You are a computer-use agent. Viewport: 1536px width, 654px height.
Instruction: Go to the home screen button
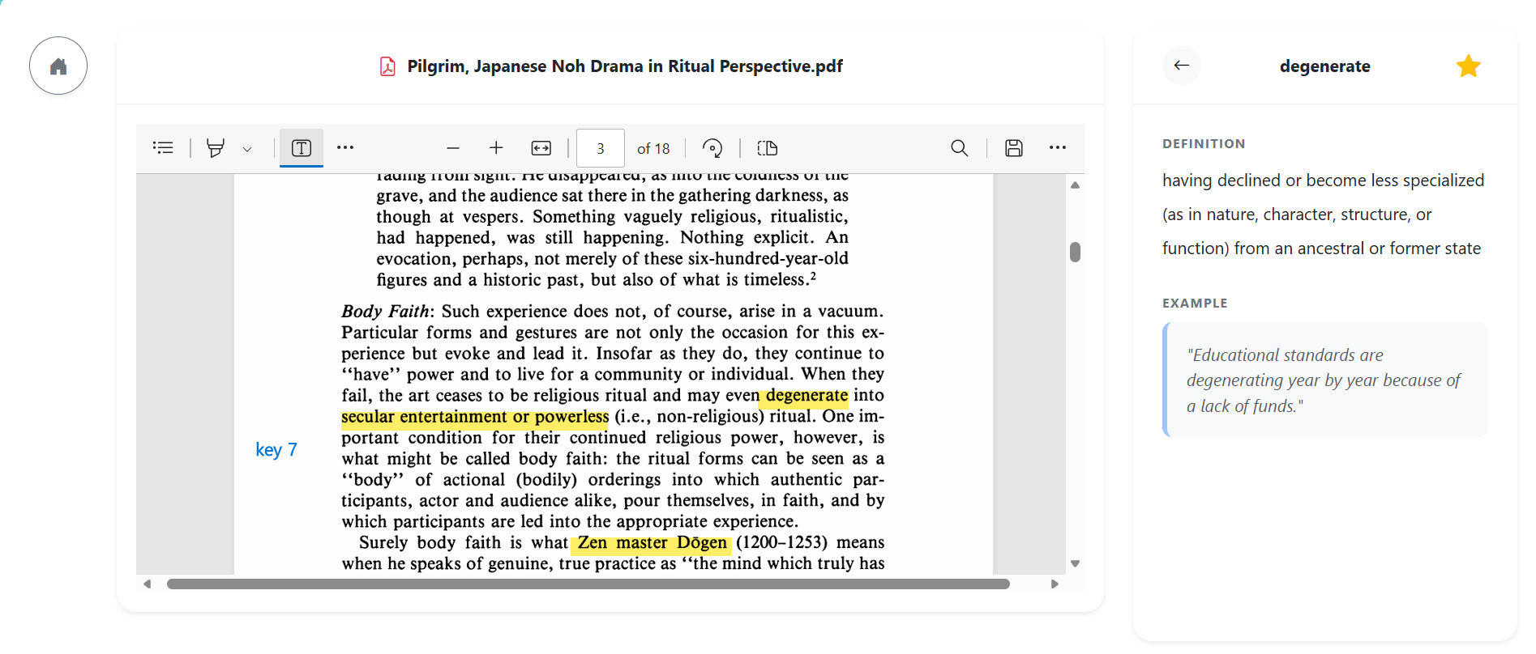tap(58, 66)
